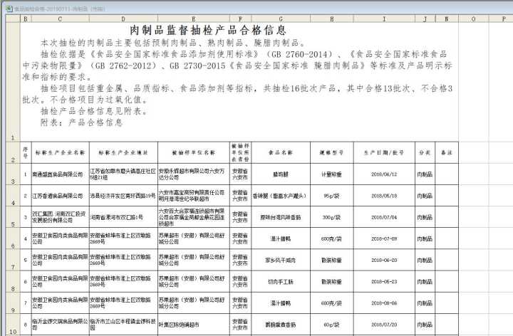The height and width of the screenshot is (336, 513).
Task: Click the 食品名称 header cell
Action: [281, 152]
